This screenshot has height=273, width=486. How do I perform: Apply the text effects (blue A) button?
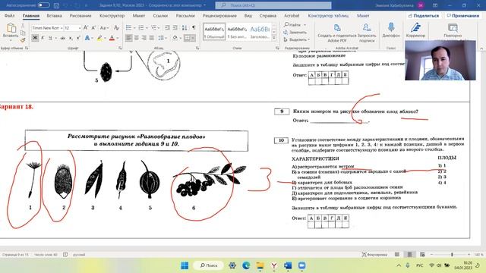pos(87,38)
